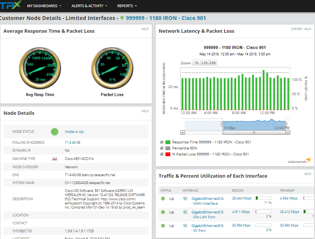Click the green Response Time legend swatch
This screenshot has width=315, height=239.
[x=168, y=142]
